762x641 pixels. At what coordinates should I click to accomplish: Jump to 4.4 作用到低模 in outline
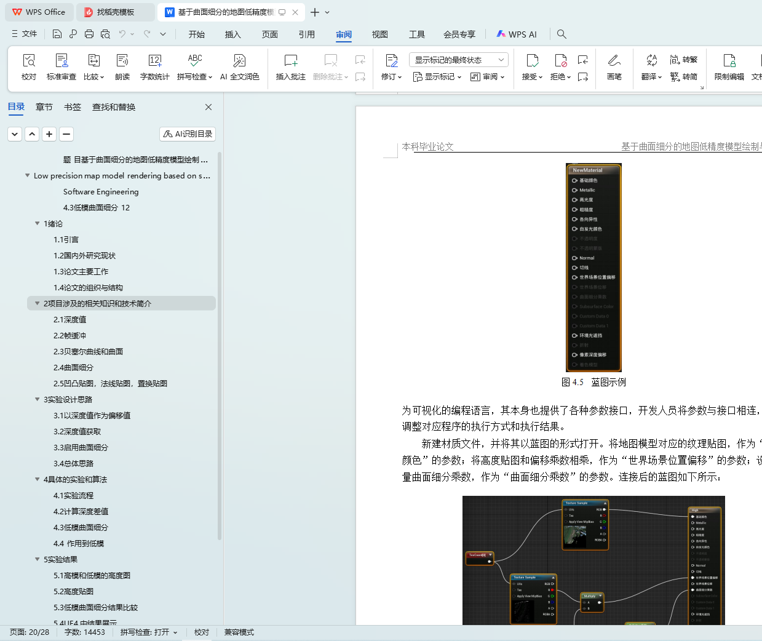79,544
